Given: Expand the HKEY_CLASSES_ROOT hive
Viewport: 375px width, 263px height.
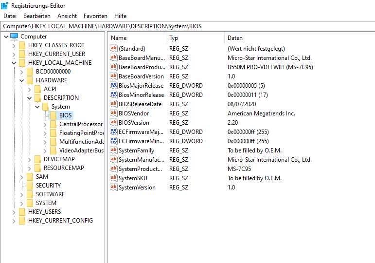Looking at the screenshot, I should pos(14,45).
